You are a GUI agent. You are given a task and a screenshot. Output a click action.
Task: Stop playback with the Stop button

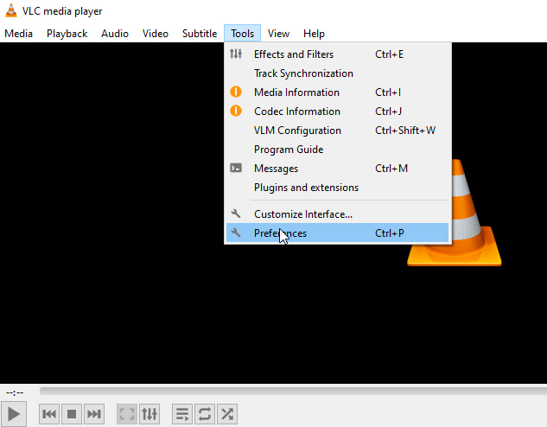click(x=72, y=414)
